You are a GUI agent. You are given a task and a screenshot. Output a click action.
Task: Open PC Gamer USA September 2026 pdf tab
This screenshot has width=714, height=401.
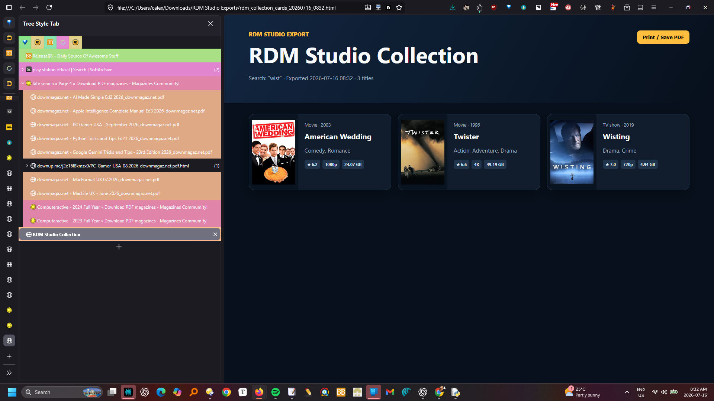point(122,124)
